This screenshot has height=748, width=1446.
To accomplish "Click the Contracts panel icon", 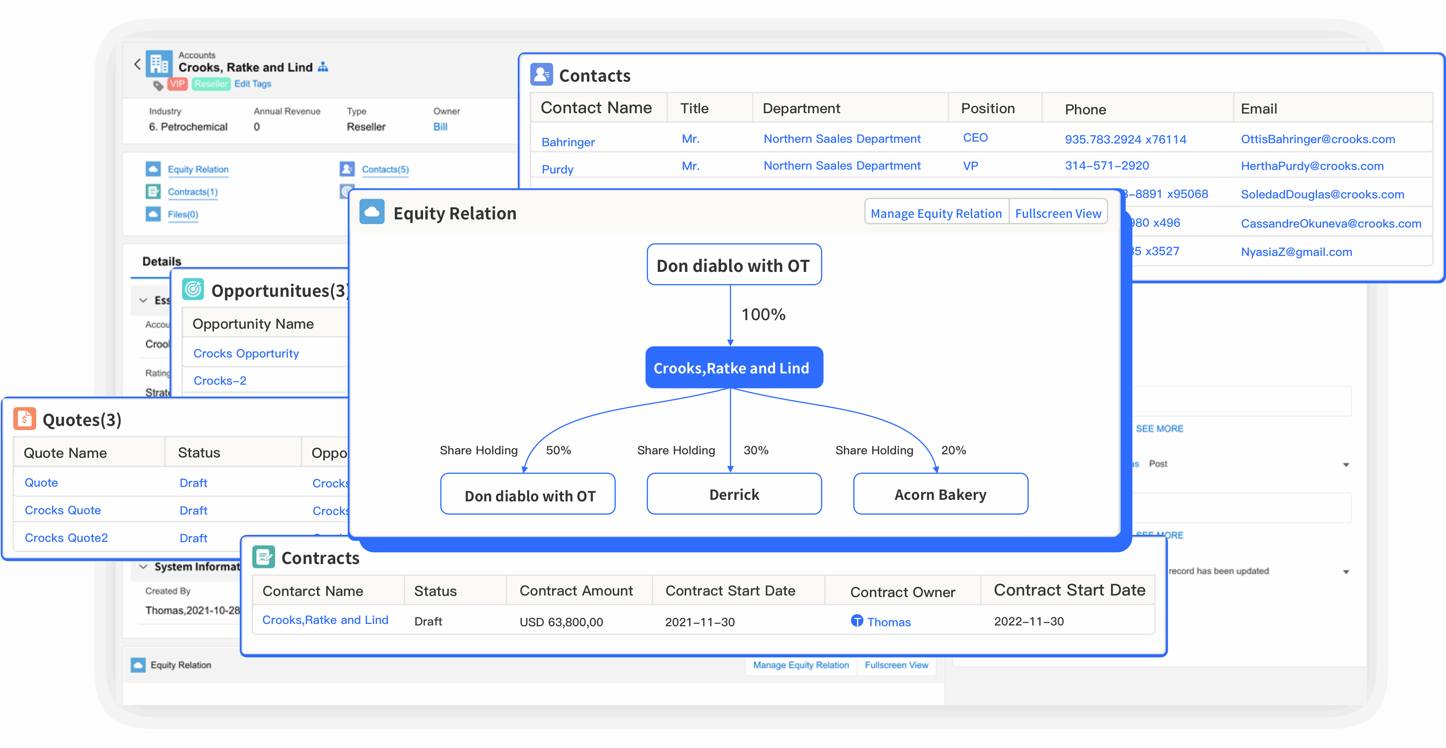I will click(x=263, y=557).
